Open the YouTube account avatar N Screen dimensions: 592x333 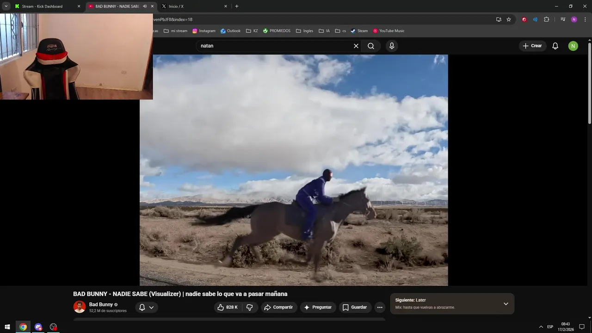coord(573,46)
